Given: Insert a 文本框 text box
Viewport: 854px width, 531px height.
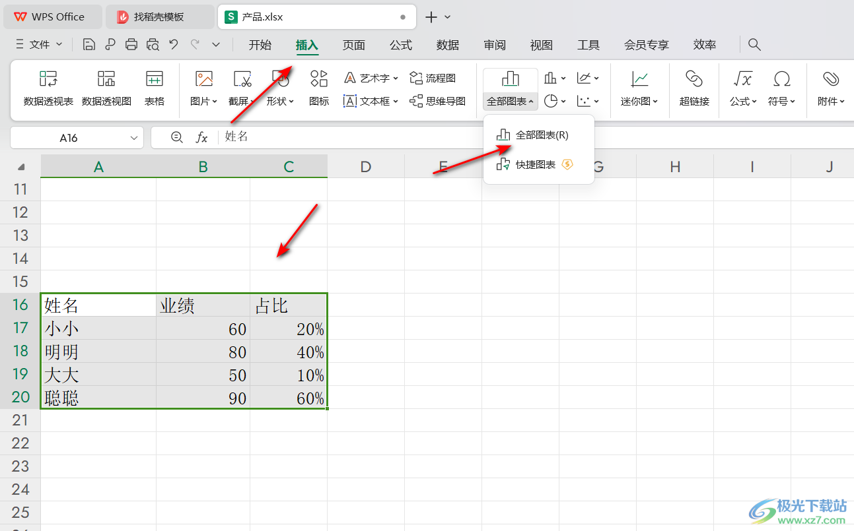Looking at the screenshot, I should click(x=371, y=101).
